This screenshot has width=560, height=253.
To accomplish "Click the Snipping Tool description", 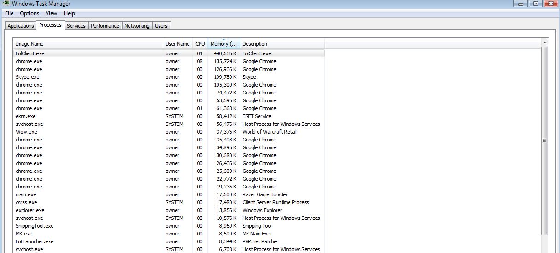I will pyautogui.click(x=257, y=226).
